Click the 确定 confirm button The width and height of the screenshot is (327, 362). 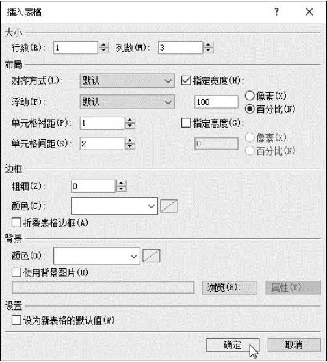(233, 345)
